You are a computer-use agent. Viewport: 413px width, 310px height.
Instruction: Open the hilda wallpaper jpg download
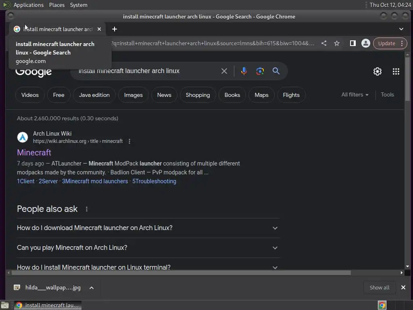click(53, 287)
